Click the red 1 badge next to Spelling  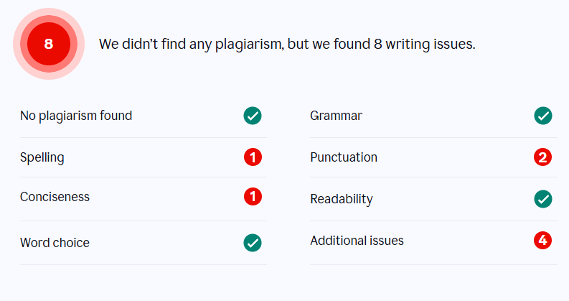(253, 157)
